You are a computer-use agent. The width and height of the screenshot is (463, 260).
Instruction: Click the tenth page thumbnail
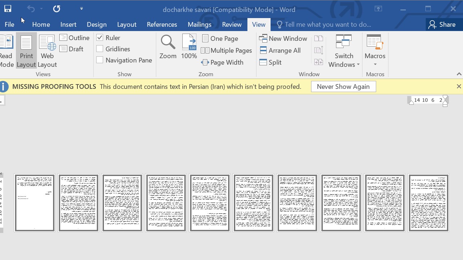[429, 203]
